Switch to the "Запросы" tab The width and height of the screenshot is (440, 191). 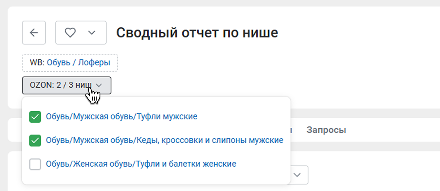pyautogui.click(x=326, y=130)
